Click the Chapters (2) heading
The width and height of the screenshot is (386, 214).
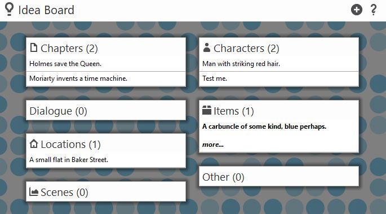coord(69,49)
